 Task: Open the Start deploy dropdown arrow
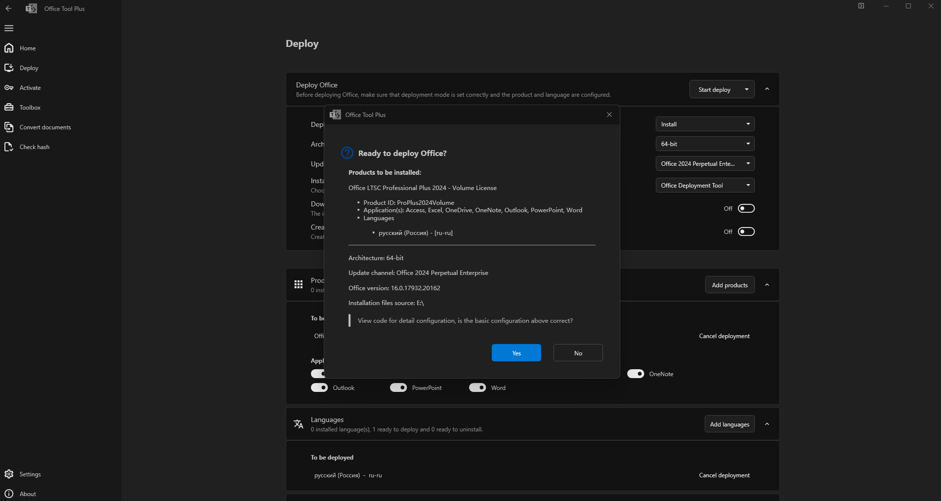click(x=747, y=89)
